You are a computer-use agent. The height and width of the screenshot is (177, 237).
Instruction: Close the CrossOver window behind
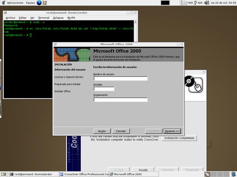tap(204, 72)
